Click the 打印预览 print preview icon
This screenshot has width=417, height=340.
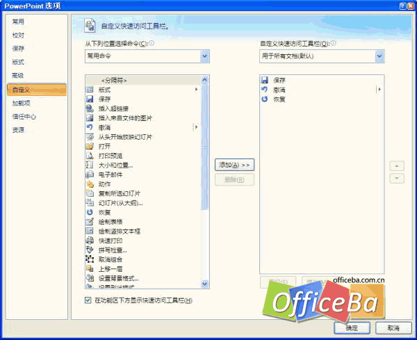tap(90, 156)
